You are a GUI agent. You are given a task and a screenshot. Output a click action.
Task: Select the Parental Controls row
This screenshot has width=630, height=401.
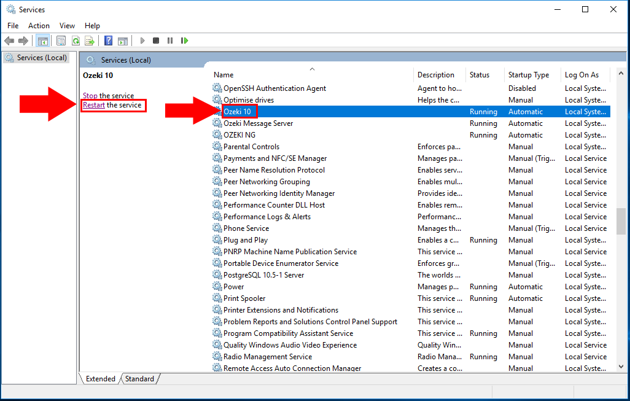click(411, 146)
